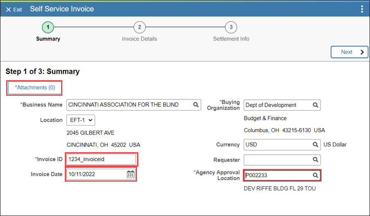
Task: Open the three-dot actions menu
Action: point(362,9)
